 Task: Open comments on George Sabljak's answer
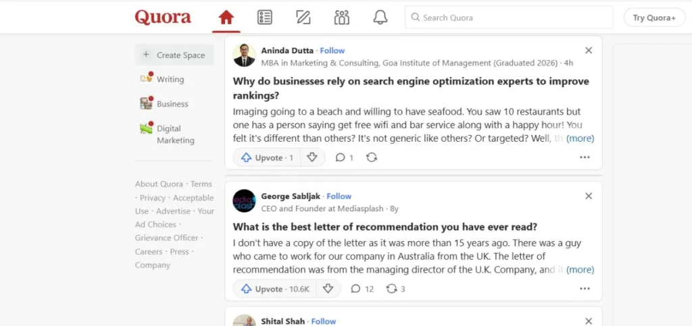click(362, 289)
